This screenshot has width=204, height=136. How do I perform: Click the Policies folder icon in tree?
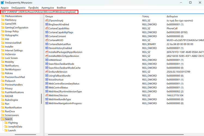[x=2, y=73]
